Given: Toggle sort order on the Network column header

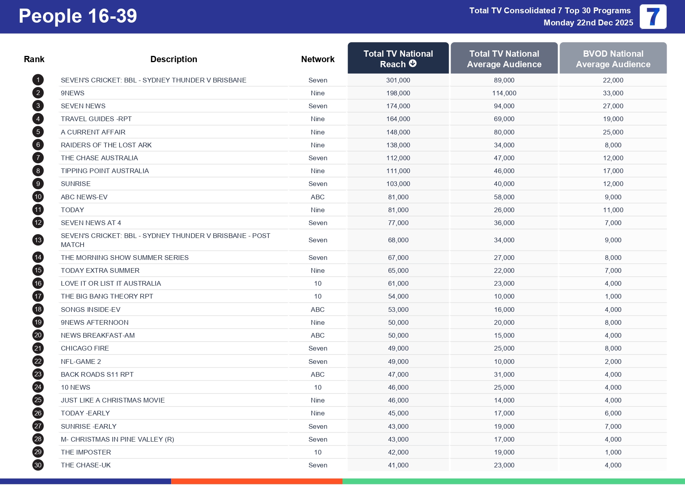Looking at the screenshot, I should [x=318, y=59].
